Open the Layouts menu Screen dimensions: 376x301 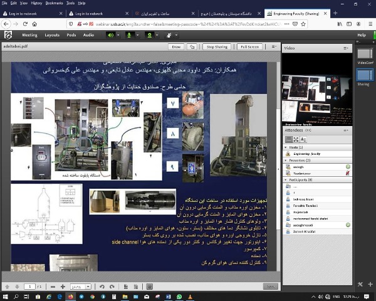click(x=52, y=35)
